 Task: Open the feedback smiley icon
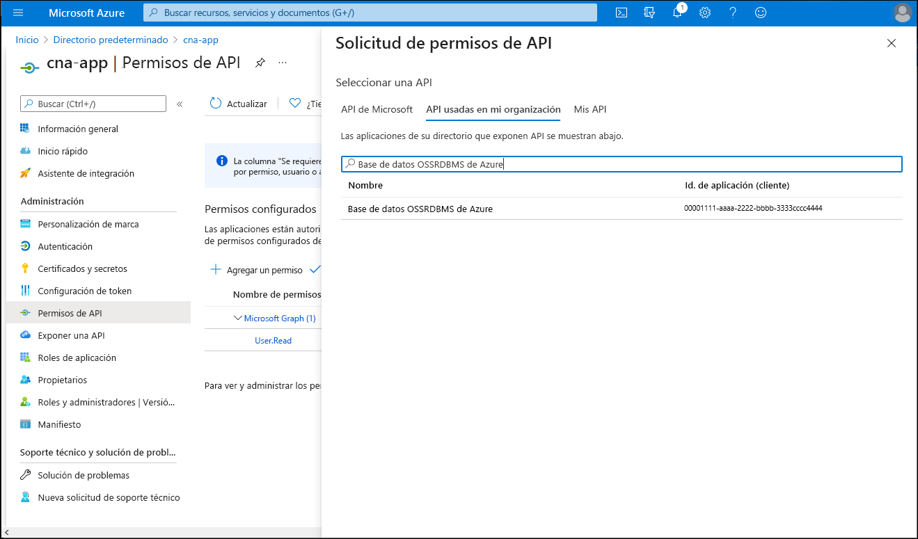761,13
